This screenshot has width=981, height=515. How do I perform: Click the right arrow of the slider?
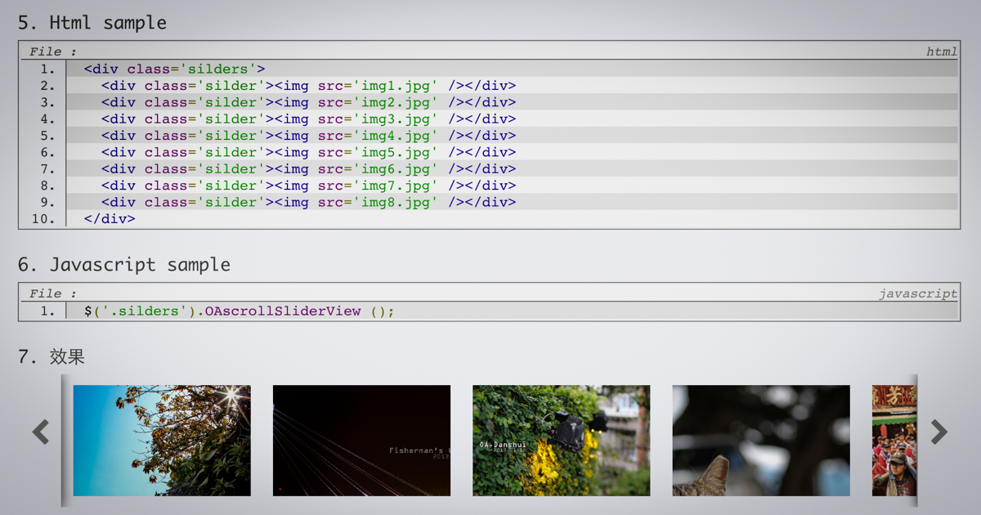pyautogui.click(x=939, y=432)
